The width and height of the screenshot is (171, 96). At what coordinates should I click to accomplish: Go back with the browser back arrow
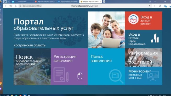point(5,6)
